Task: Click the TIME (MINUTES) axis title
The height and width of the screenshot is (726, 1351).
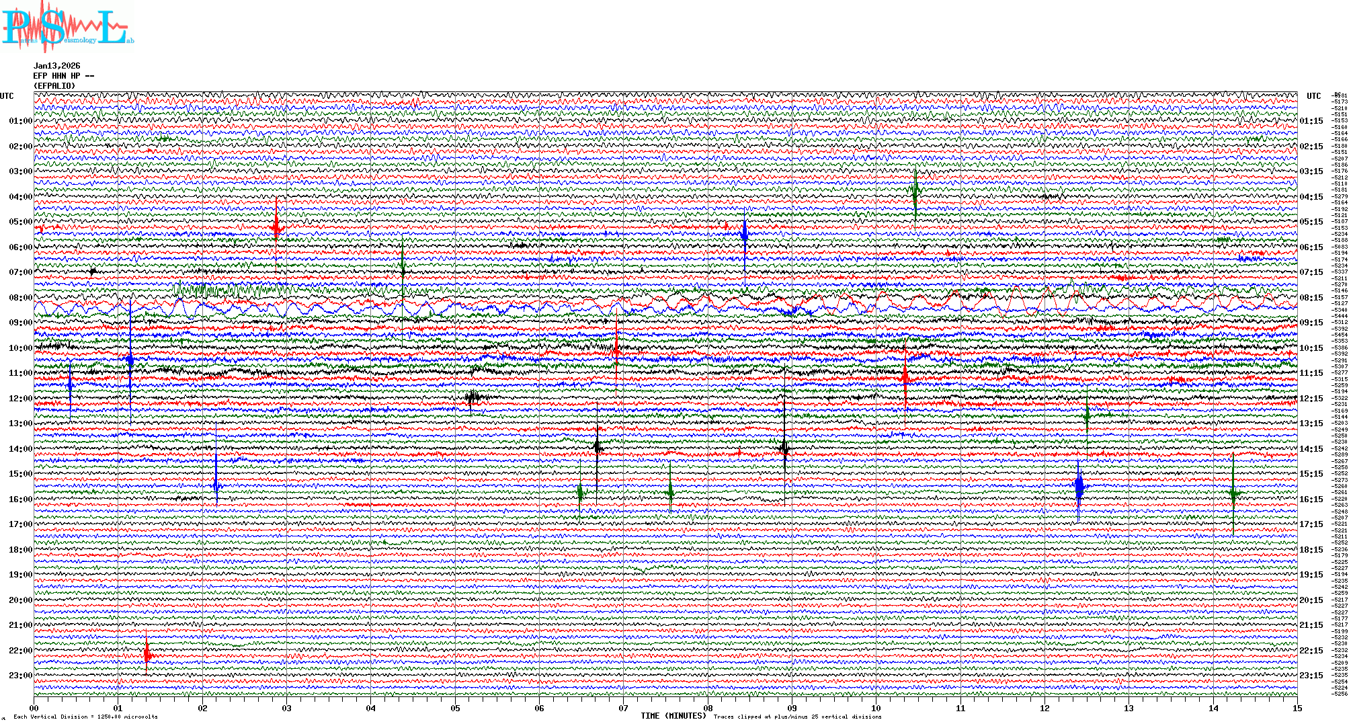Action: [673, 716]
